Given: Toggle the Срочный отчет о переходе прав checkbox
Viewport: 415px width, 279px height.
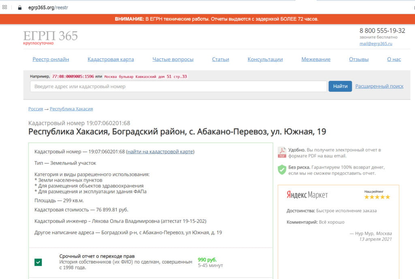Looking at the screenshot, I should click(38, 262).
